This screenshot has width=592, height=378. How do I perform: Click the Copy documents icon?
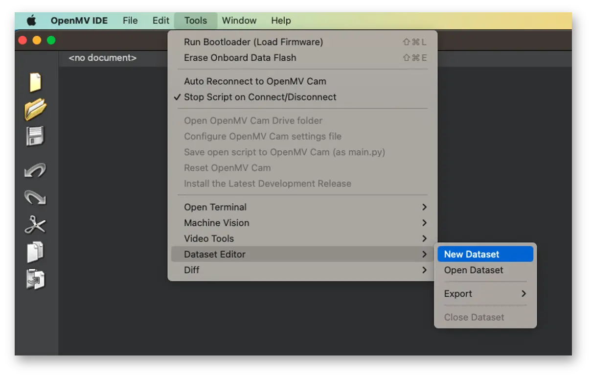[x=35, y=253]
